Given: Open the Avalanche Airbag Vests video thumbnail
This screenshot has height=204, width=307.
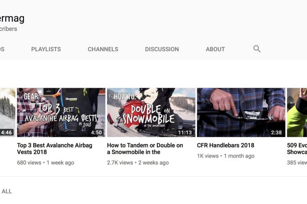Looking at the screenshot, I should 61,113.
